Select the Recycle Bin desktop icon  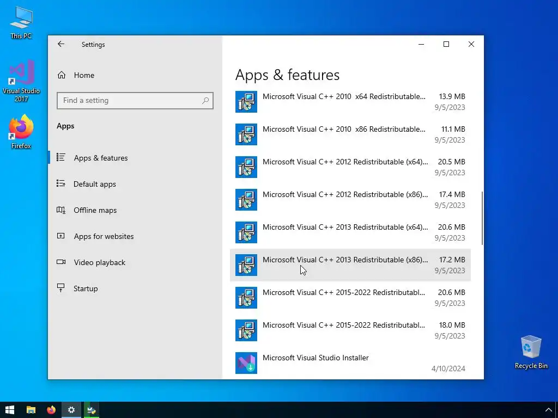(531, 352)
